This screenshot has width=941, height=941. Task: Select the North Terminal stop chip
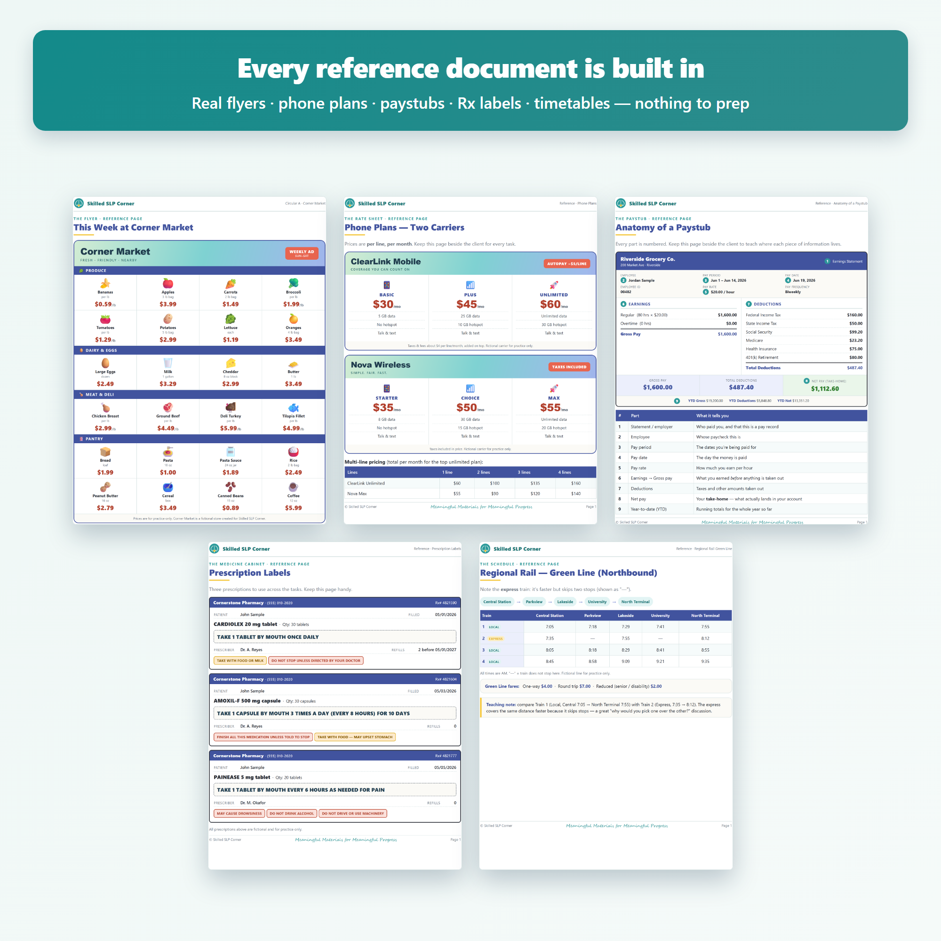[635, 601]
